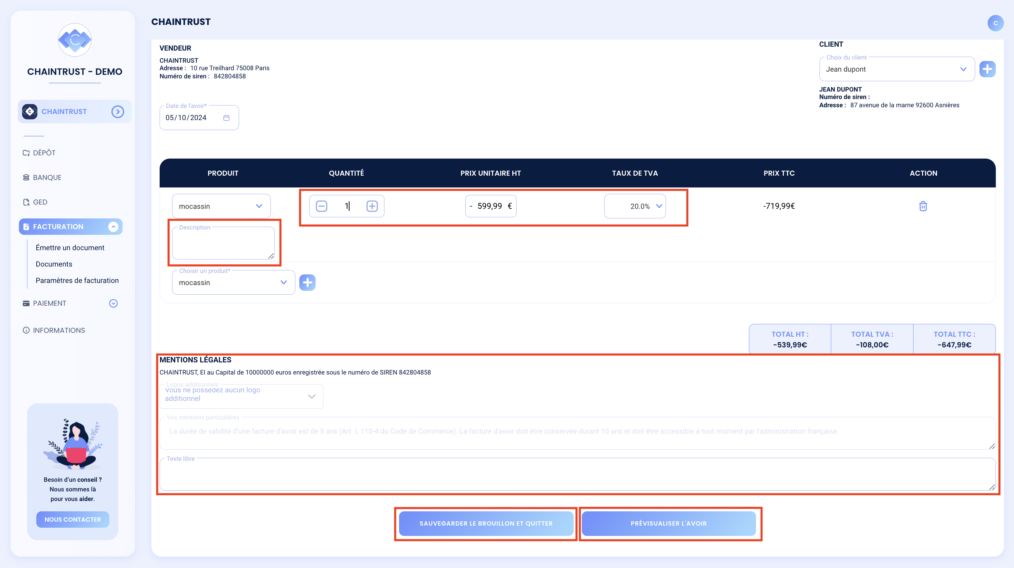The image size is (1014, 568).
Task: Increase quantity with plus button
Action: click(x=372, y=206)
